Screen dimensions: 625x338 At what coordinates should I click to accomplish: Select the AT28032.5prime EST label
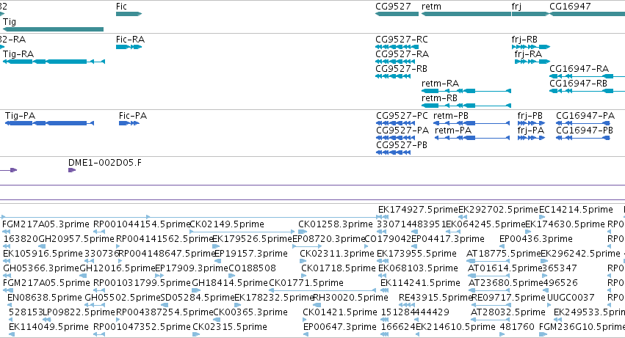coord(508,313)
